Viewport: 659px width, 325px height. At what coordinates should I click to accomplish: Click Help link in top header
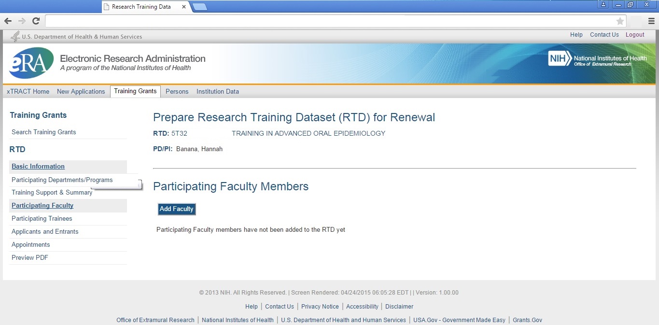pos(576,35)
